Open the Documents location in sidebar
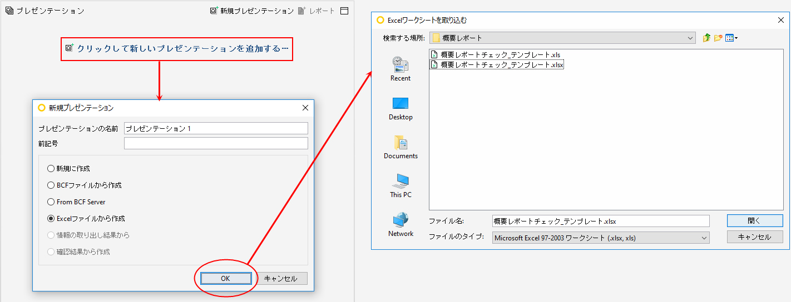 401,147
